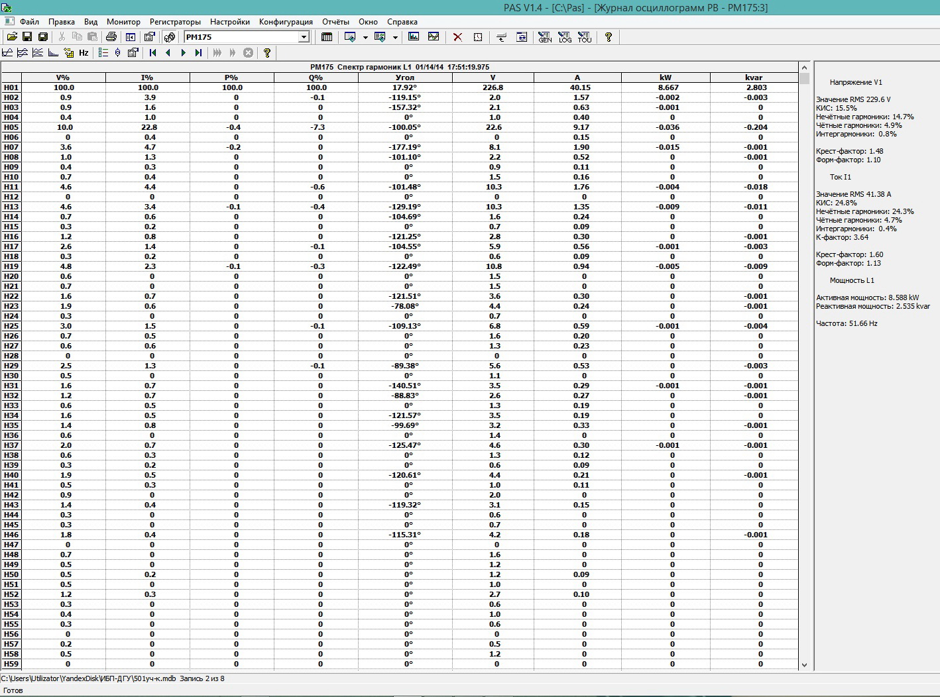Click the second upload logs toolbar icon
This screenshot has height=697, width=940.
tap(381, 37)
